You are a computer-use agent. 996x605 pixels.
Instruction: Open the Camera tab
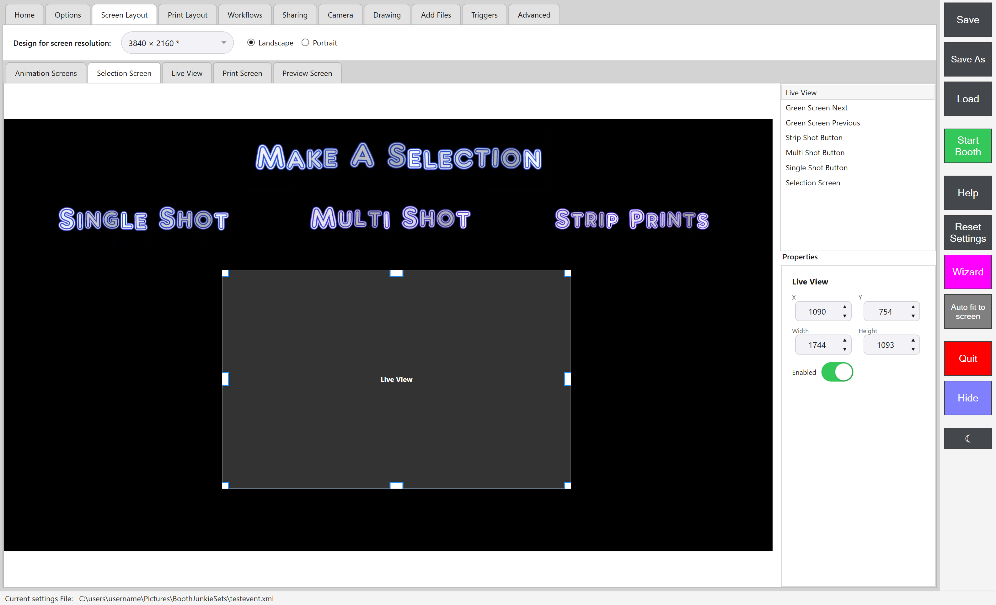(340, 15)
